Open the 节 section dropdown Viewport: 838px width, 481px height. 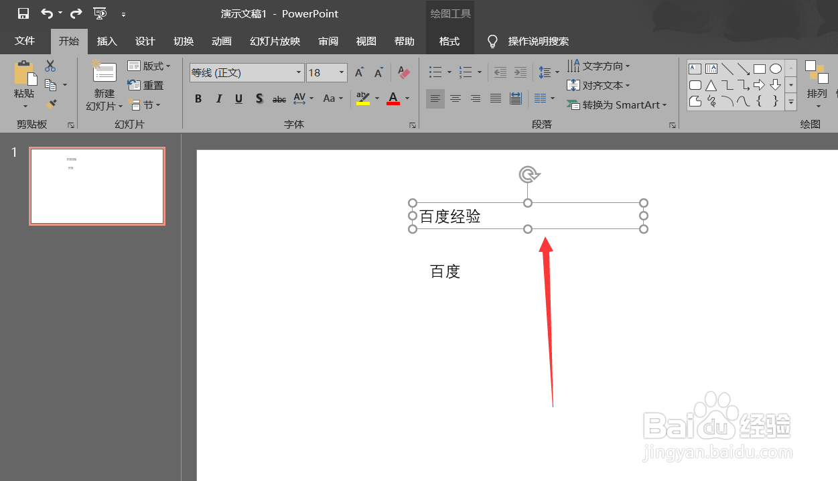pos(144,105)
